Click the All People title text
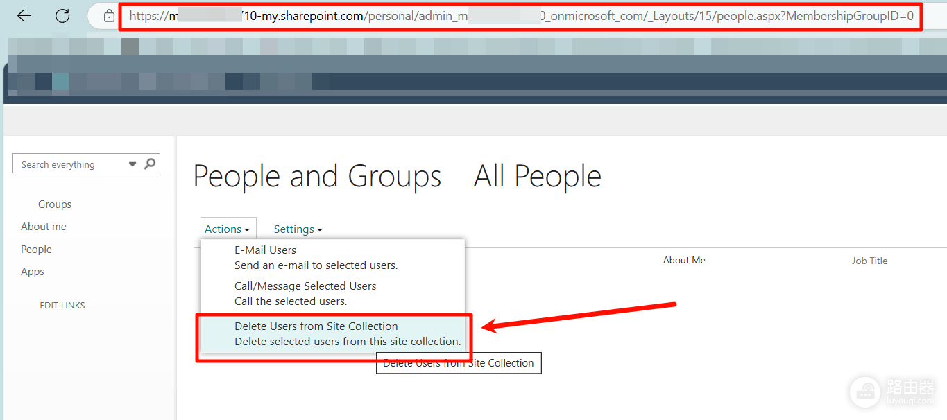This screenshot has width=947, height=420. pyautogui.click(x=538, y=176)
